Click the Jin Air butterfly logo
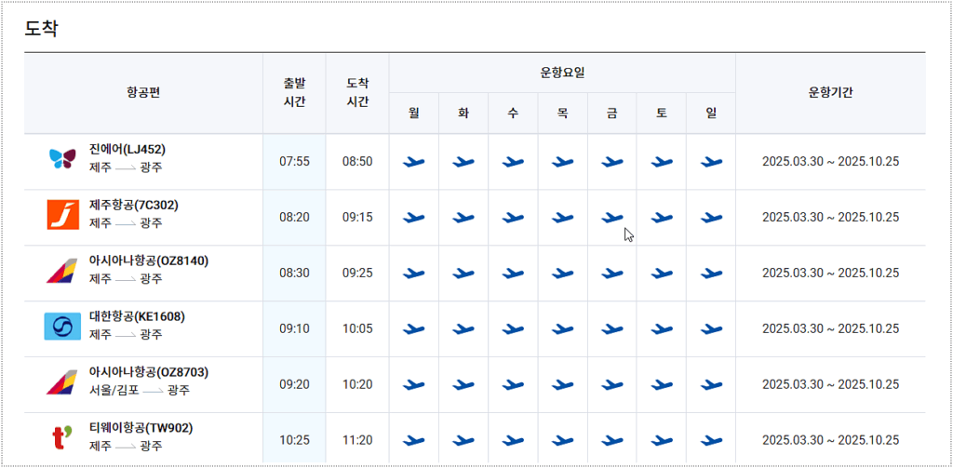 62,158
